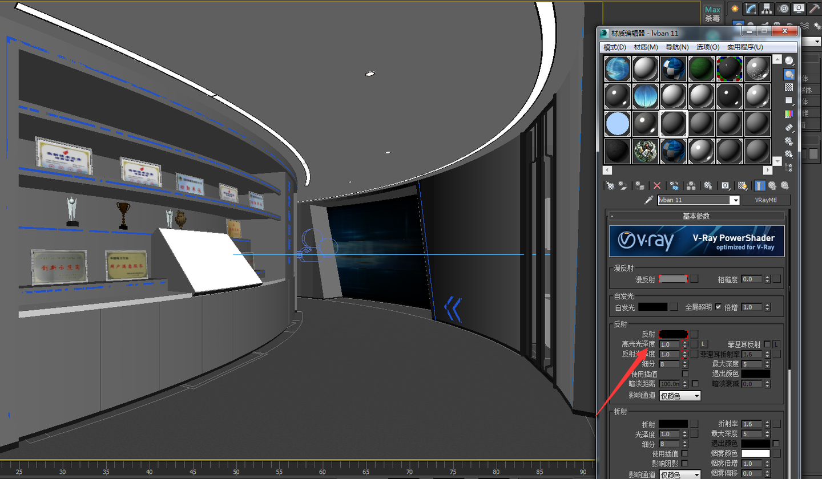Click Make Preview film icon

tap(789, 127)
